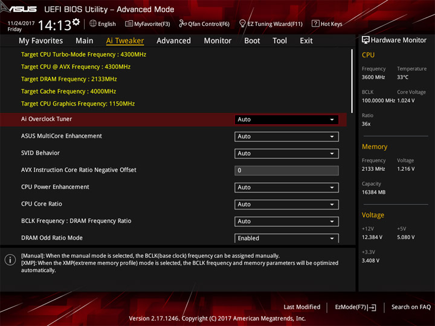435x326 pixels.
Task: Click the Memory section heading
Action: [375, 147]
